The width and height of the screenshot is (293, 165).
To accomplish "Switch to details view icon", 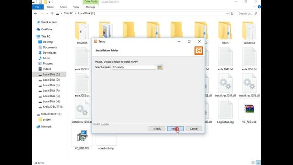I will [253, 163].
